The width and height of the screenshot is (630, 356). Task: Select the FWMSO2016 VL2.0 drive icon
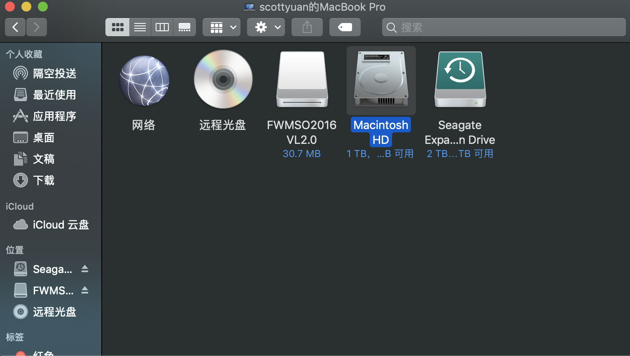[302, 79]
